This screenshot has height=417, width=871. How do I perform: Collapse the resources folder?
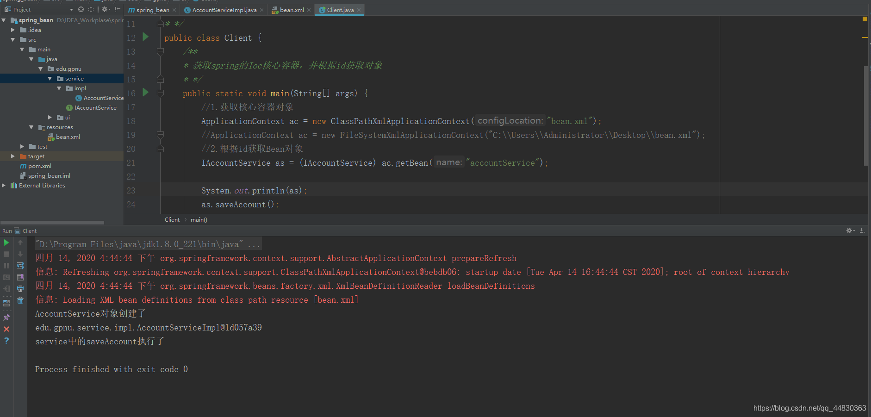pyautogui.click(x=31, y=127)
